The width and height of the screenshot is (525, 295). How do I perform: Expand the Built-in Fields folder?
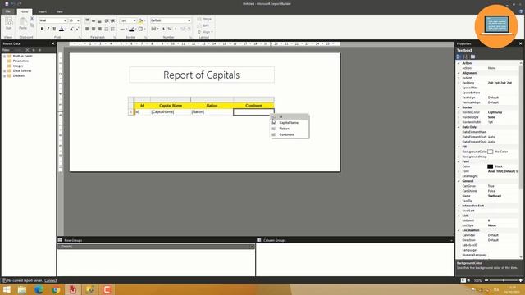click(4, 57)
